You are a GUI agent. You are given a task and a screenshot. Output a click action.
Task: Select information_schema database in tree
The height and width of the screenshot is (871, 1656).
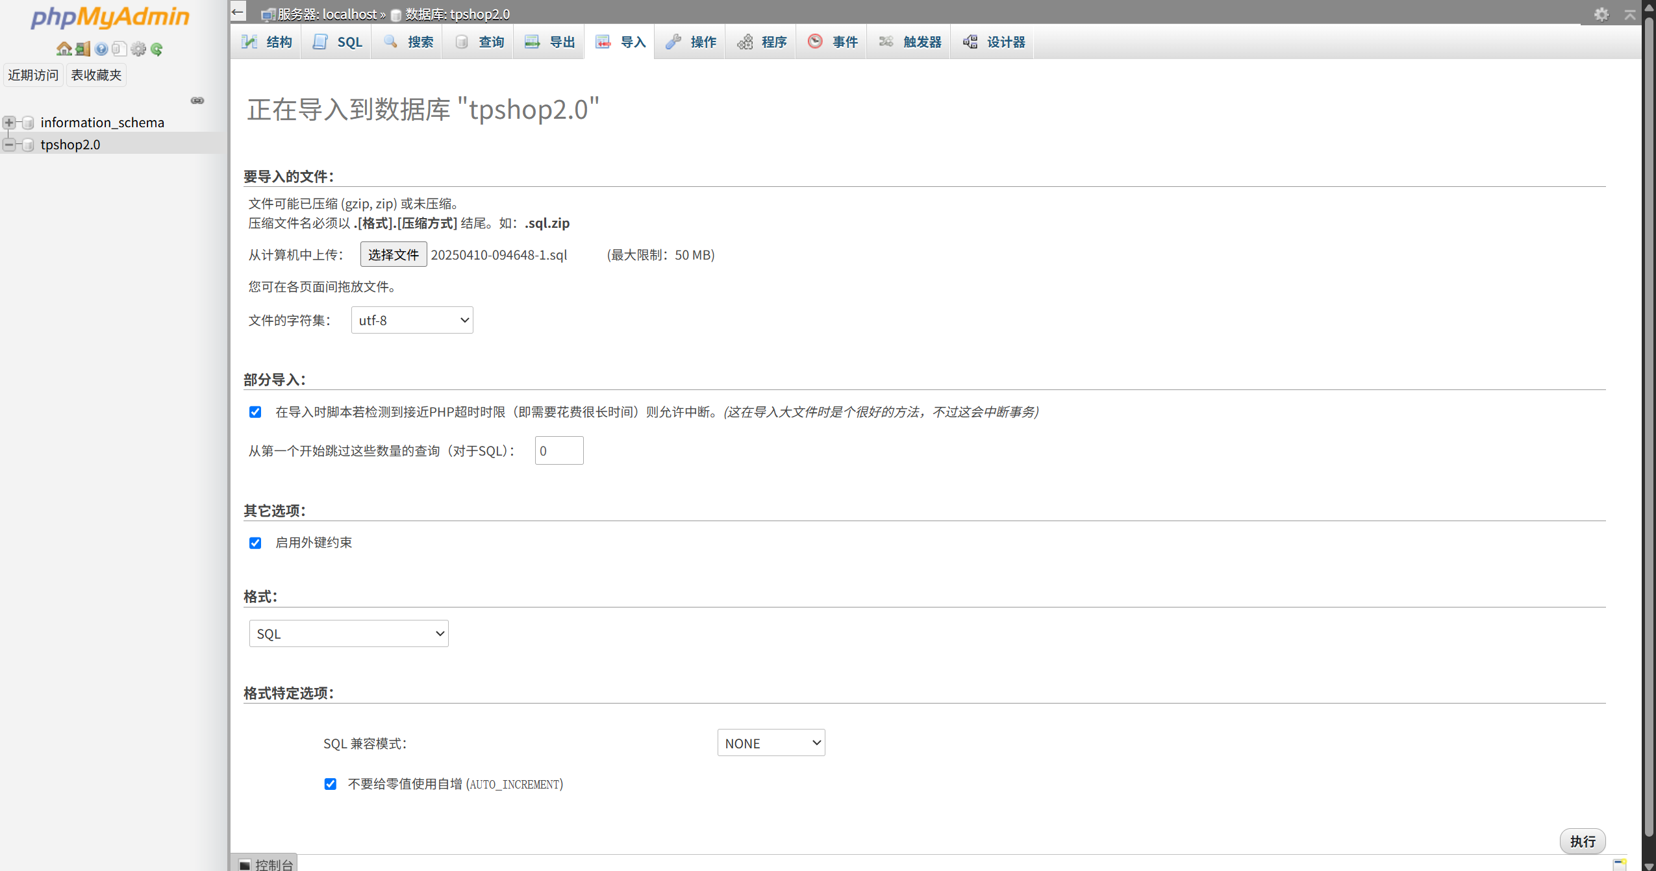pyautogui.click(x=103, y=123)
